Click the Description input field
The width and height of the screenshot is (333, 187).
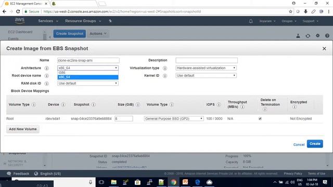[207, 60]
